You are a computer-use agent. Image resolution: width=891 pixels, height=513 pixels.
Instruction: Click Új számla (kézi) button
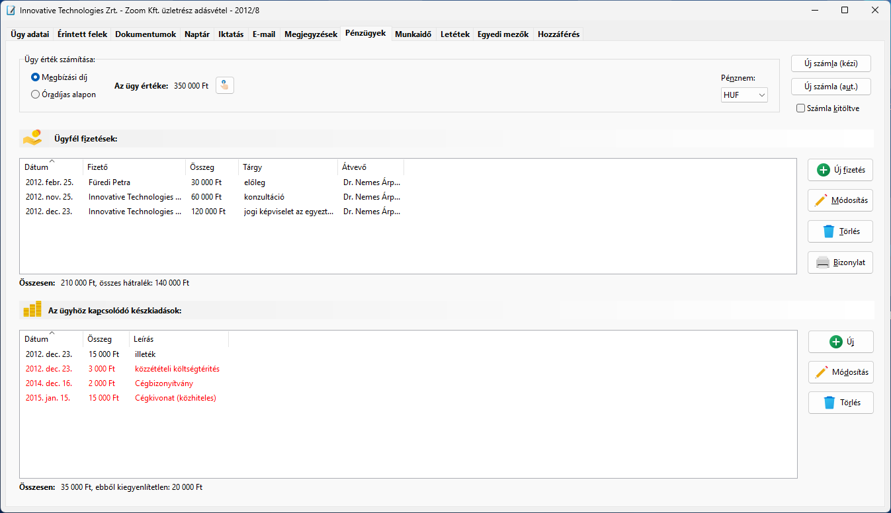pos(830,63)
